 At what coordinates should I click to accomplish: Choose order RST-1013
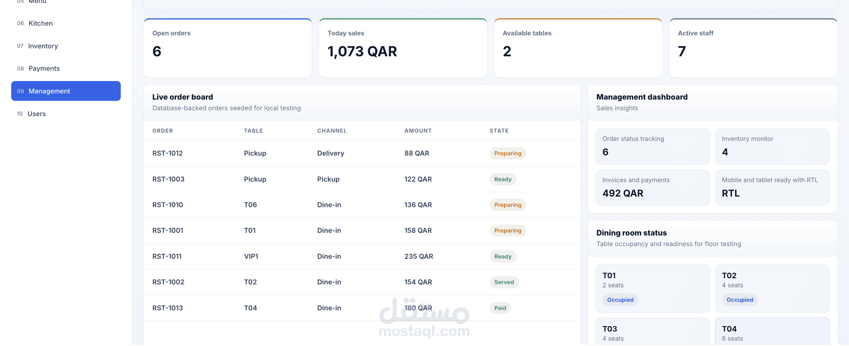point(167,308)
